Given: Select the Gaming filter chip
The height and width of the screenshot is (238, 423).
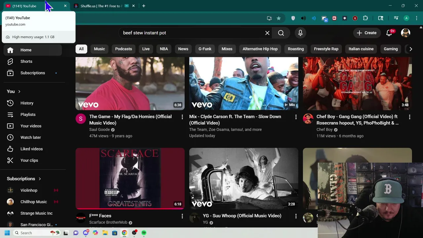Looking at the screenshot, I should click(391, 49).
